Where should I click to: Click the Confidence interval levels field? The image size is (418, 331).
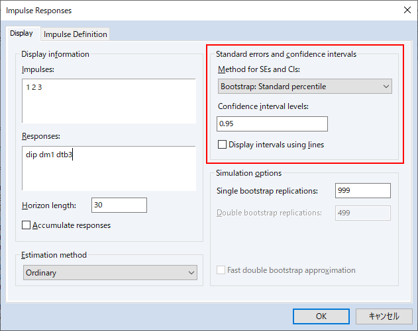pyautogui.click(x=272, y=124)
